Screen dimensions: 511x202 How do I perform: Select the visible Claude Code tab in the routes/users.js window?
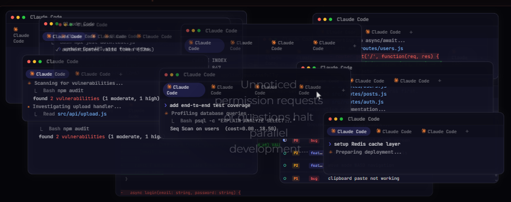pos(383,32)
